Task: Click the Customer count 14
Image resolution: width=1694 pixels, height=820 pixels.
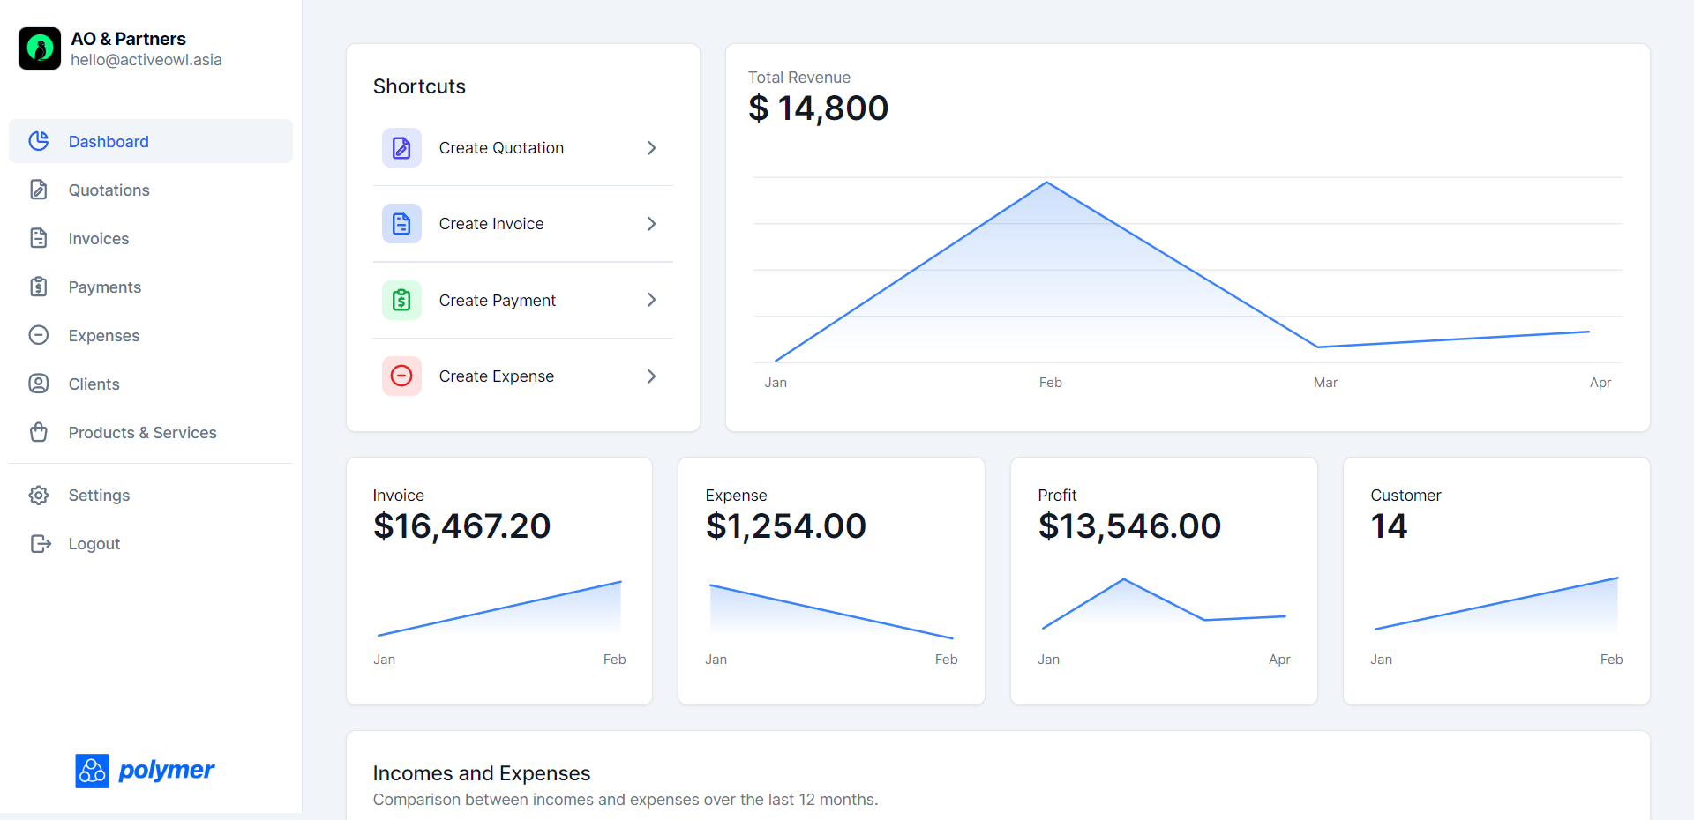Action: pos(1389,526)
